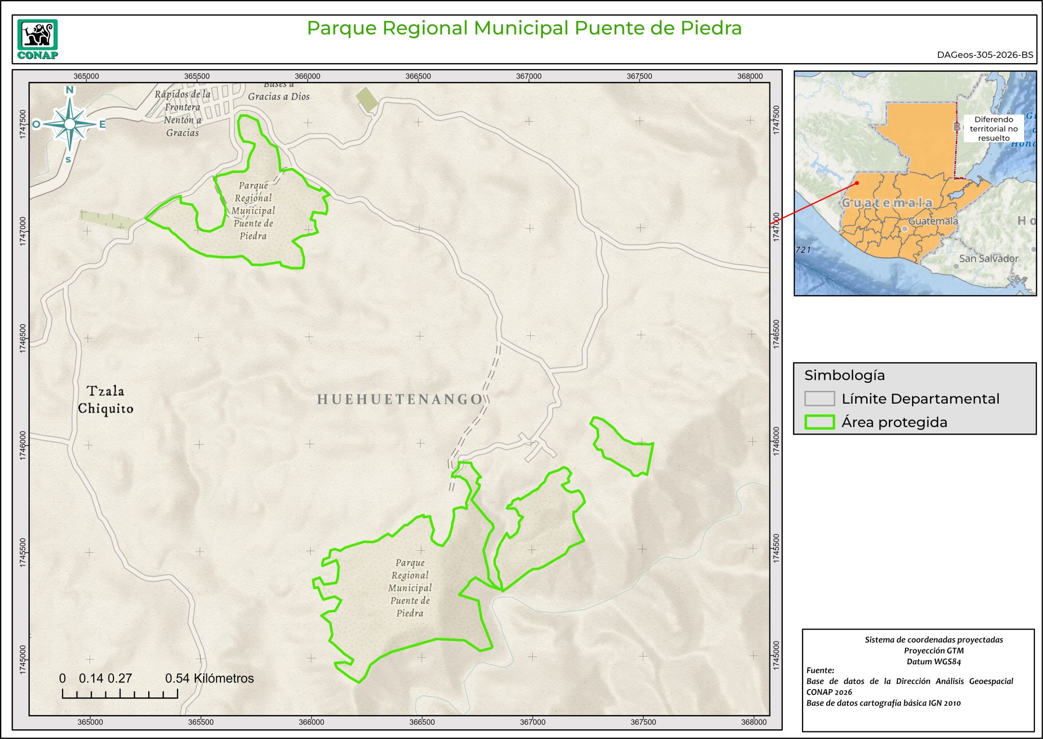Click the document code DAGeos-305-2026-BS
Viewport: 1043px width, 739px height.
(x=985, y=55)
